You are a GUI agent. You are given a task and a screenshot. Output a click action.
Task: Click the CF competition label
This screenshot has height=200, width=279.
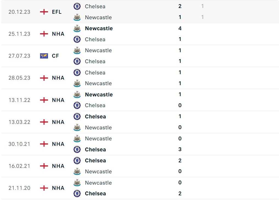click(55, 56)
